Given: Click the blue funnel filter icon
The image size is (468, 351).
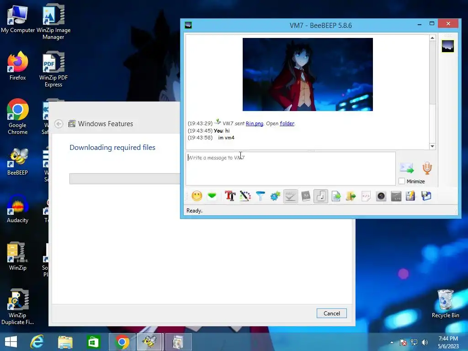Looking at the screenshot, I should 260,196.
